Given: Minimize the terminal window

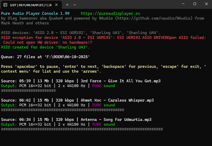Looking at the screenshot, I should (183, 4).
